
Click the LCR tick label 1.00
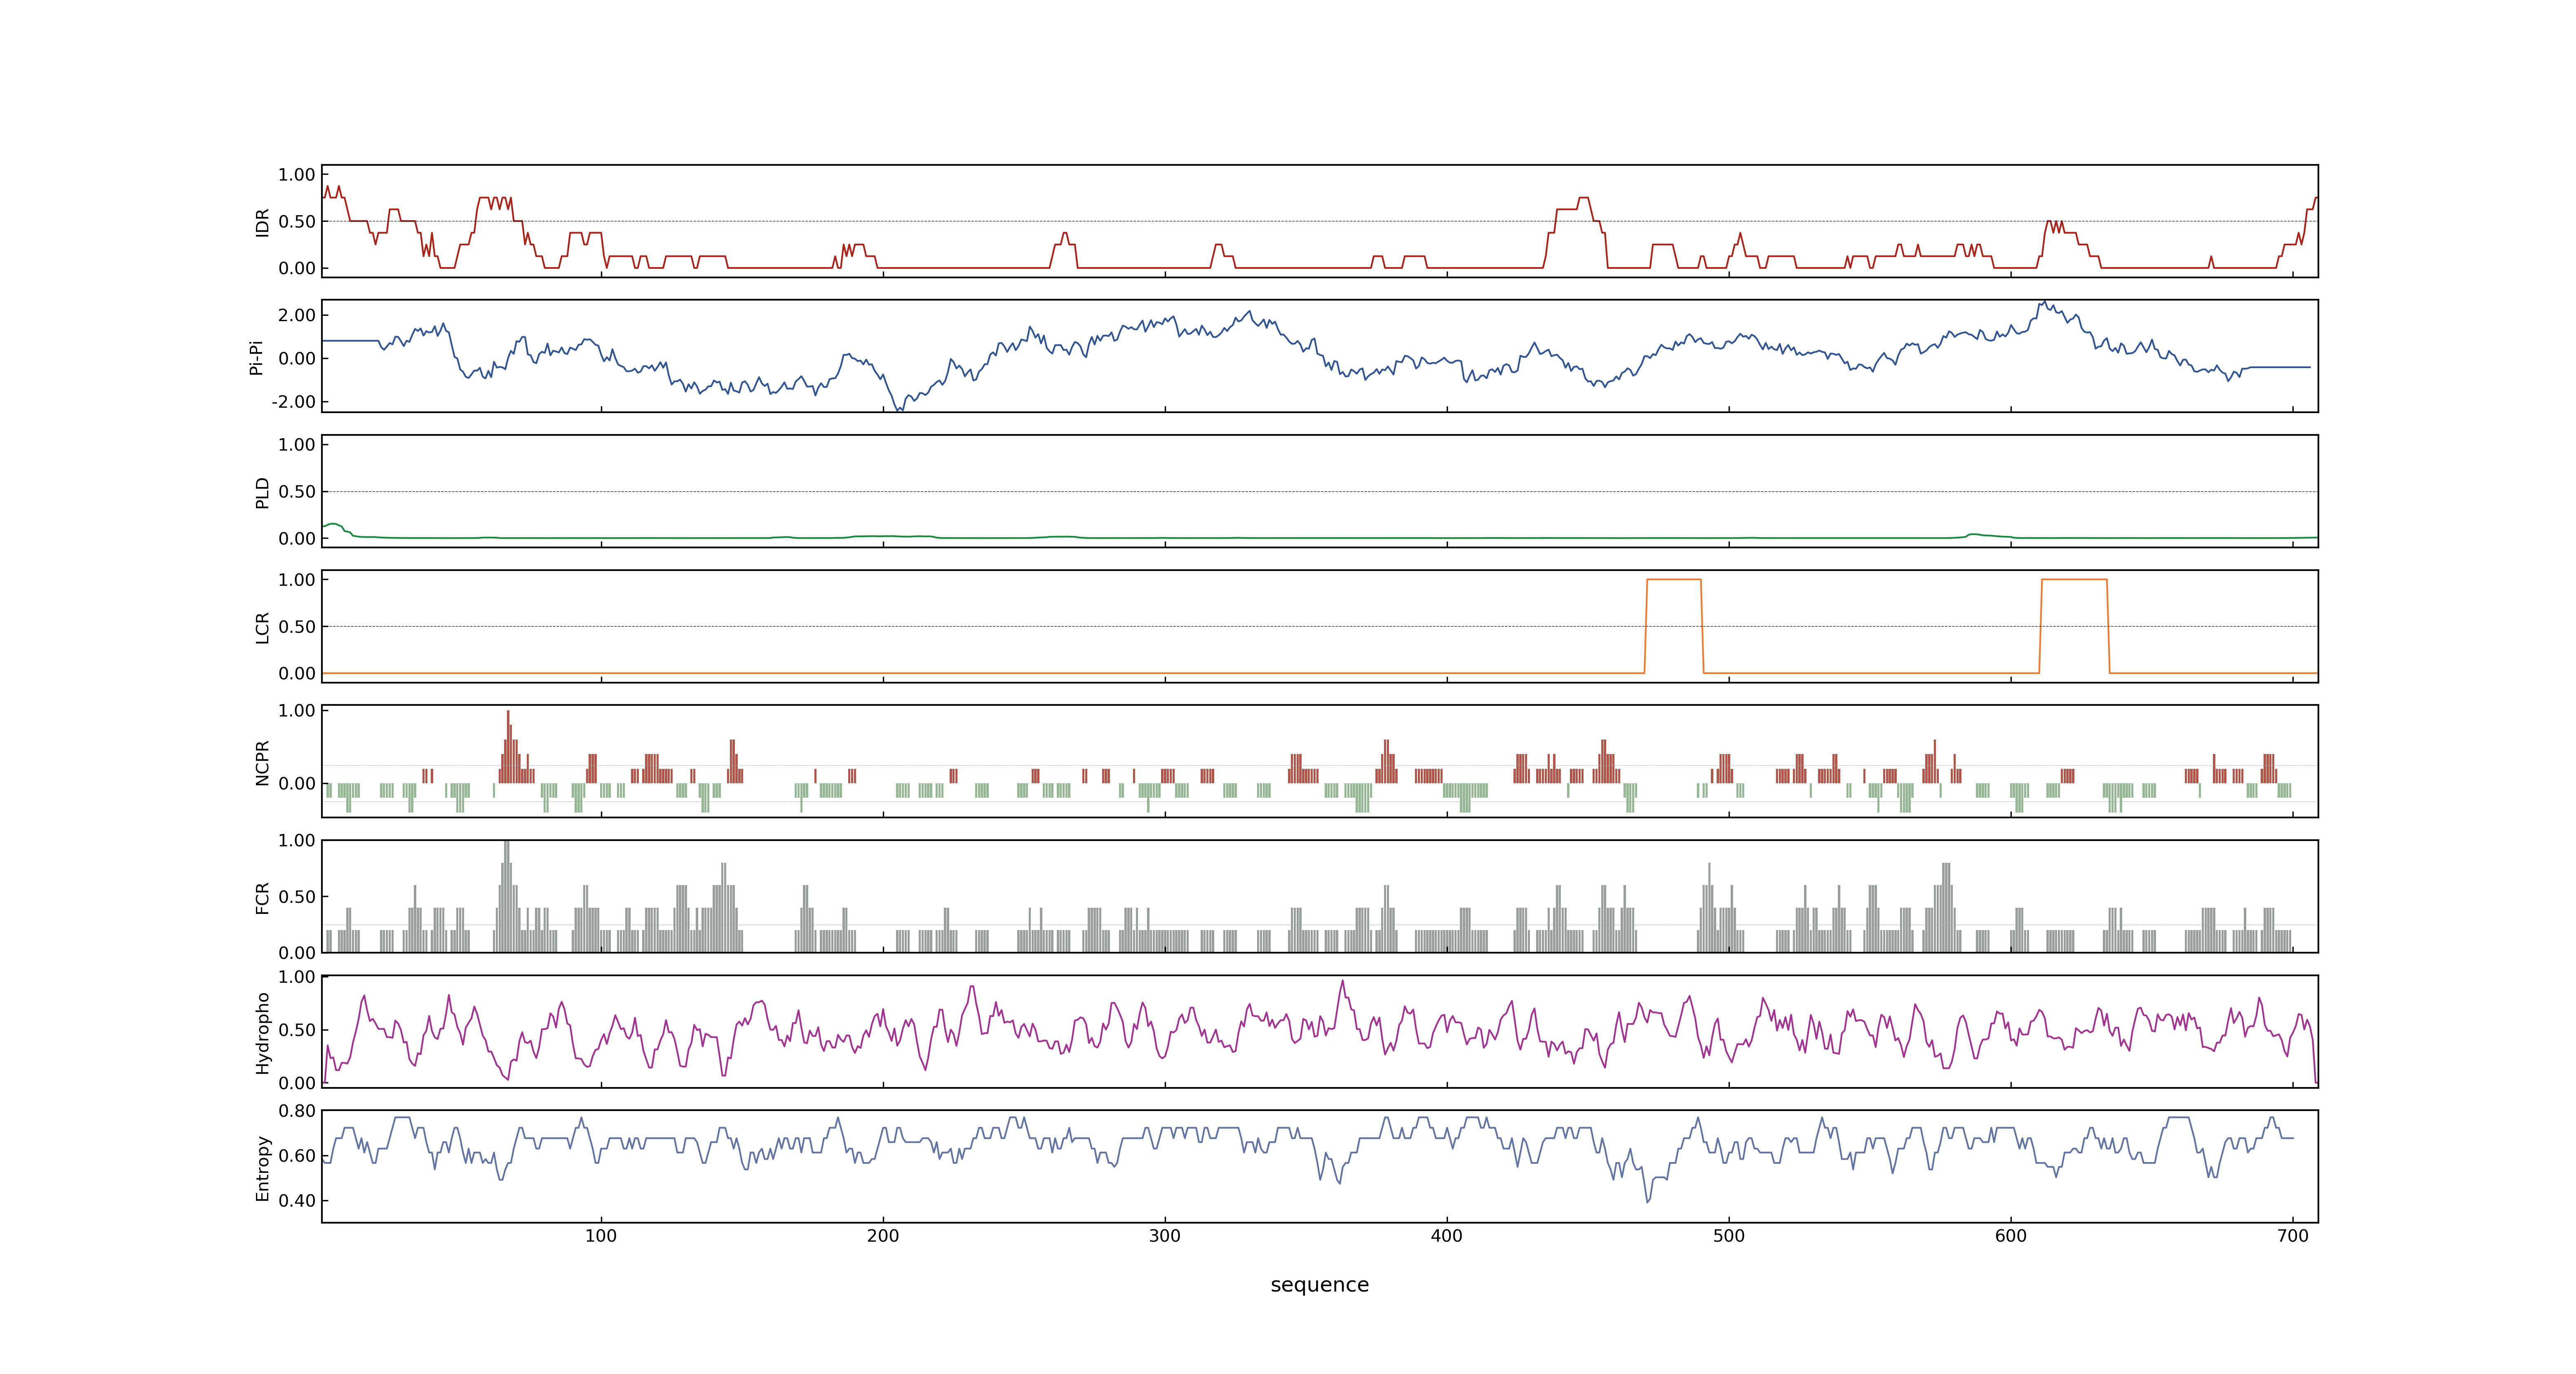coord(297,580)
